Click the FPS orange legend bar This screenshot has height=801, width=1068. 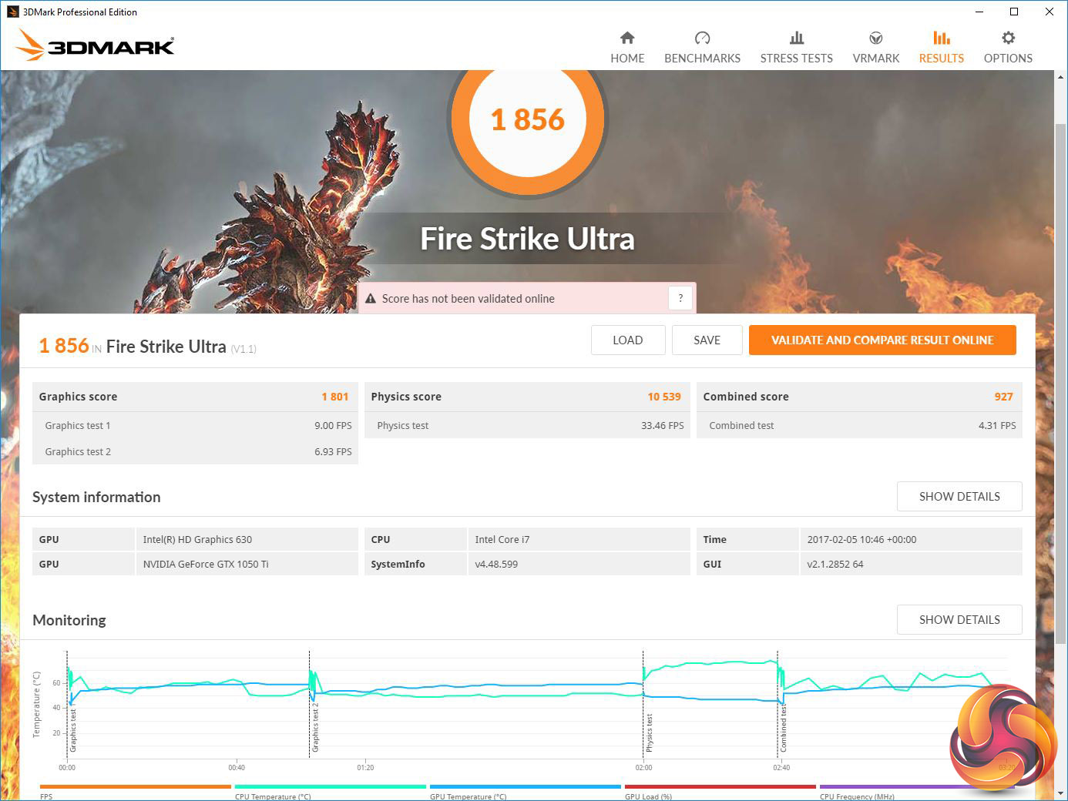[135, 786]
